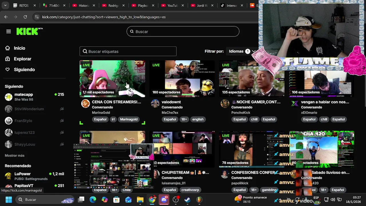Click the 18+ tag on valodownt
The width and height of the screenshot is (366, 206).
coord(184,119)
